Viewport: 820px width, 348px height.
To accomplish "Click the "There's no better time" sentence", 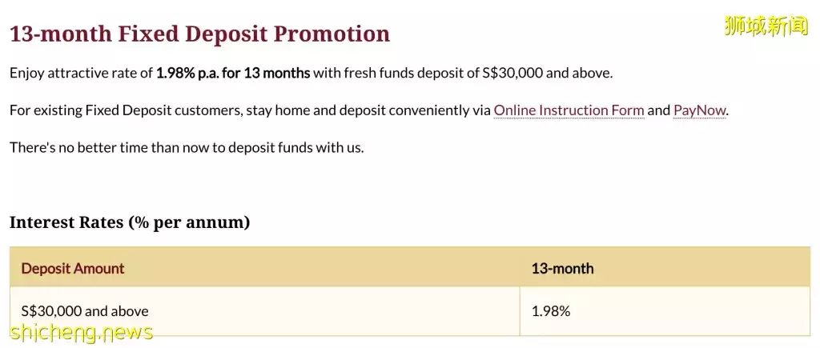I will pos(187,148).
